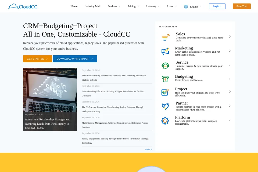Click the Platform app title
This screenshot has height=172, width=258.
(182, 117)
